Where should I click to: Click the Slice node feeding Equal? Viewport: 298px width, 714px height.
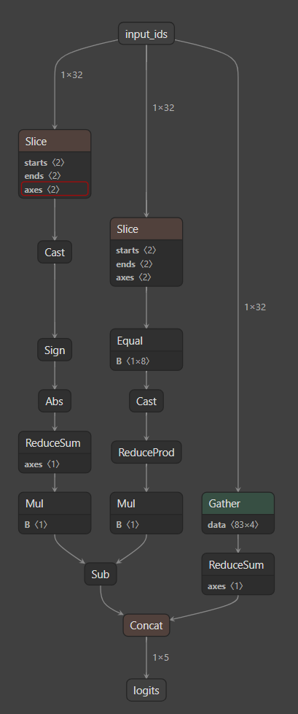point(146,229)
